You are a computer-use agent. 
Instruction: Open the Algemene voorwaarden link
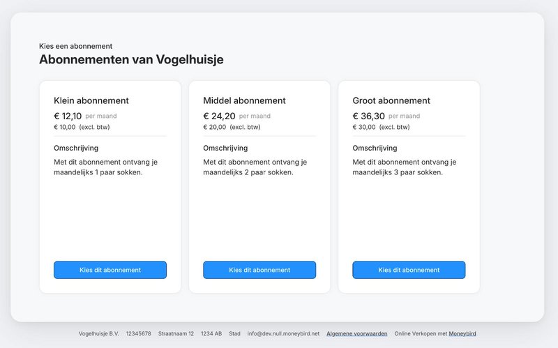coord(357,333)
